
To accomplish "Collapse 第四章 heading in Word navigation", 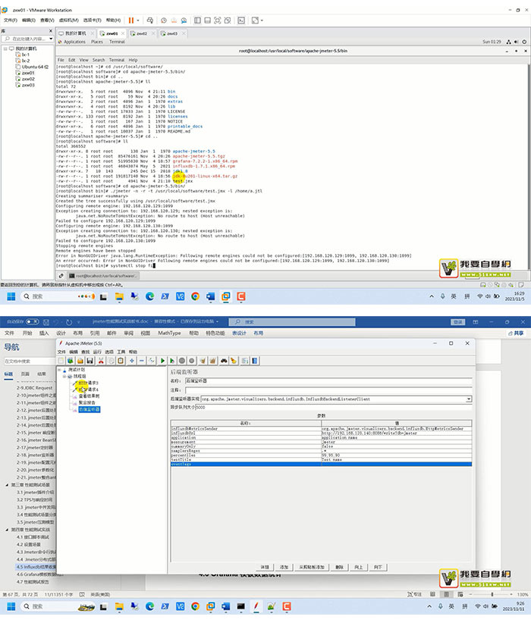I will 7,530.
